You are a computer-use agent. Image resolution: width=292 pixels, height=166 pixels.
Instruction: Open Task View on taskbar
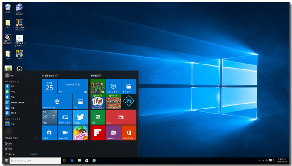coord(65,161)
